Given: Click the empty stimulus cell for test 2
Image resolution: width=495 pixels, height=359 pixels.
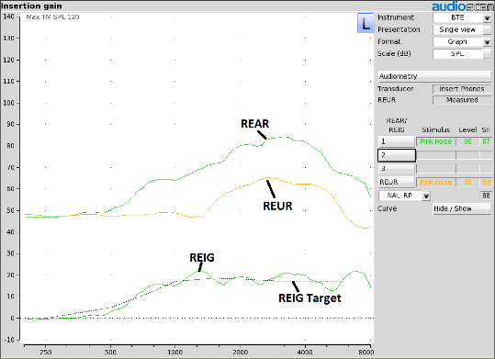Looking at the screenshot, I should pyautogui.click(x=435, y=155).
